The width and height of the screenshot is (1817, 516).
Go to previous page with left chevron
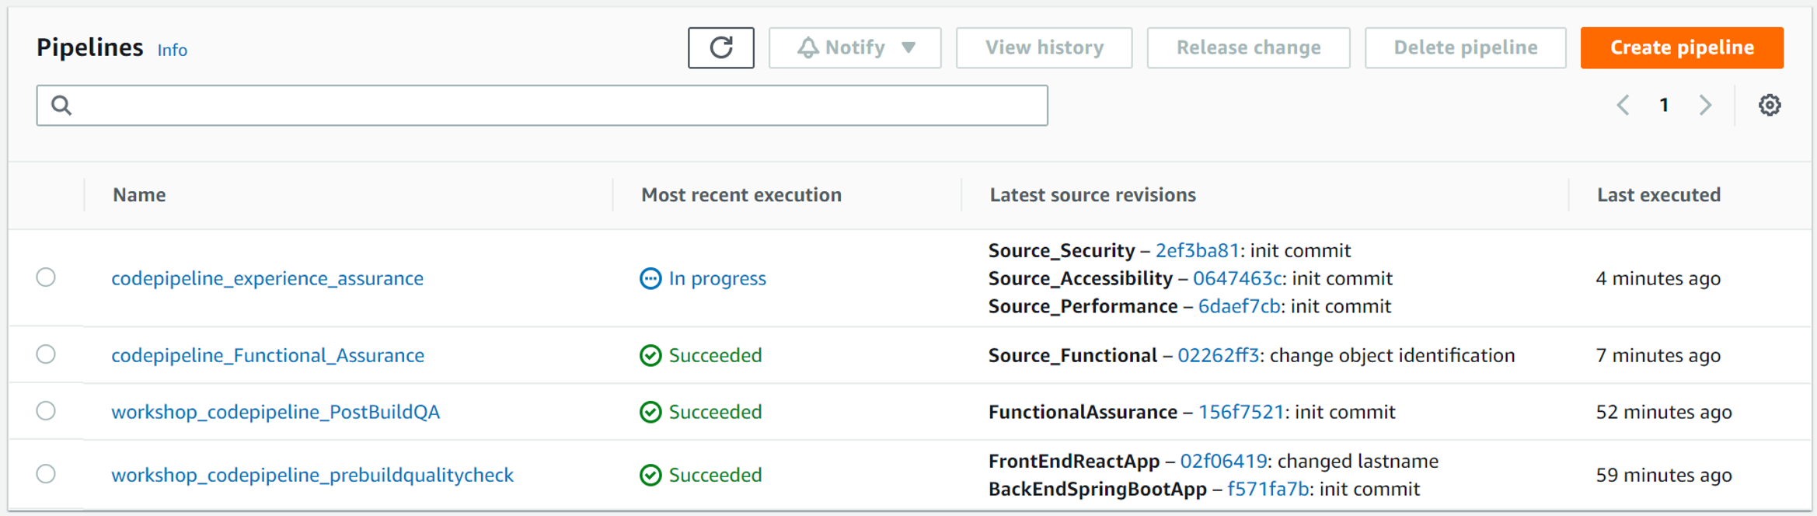(1623, 105)
